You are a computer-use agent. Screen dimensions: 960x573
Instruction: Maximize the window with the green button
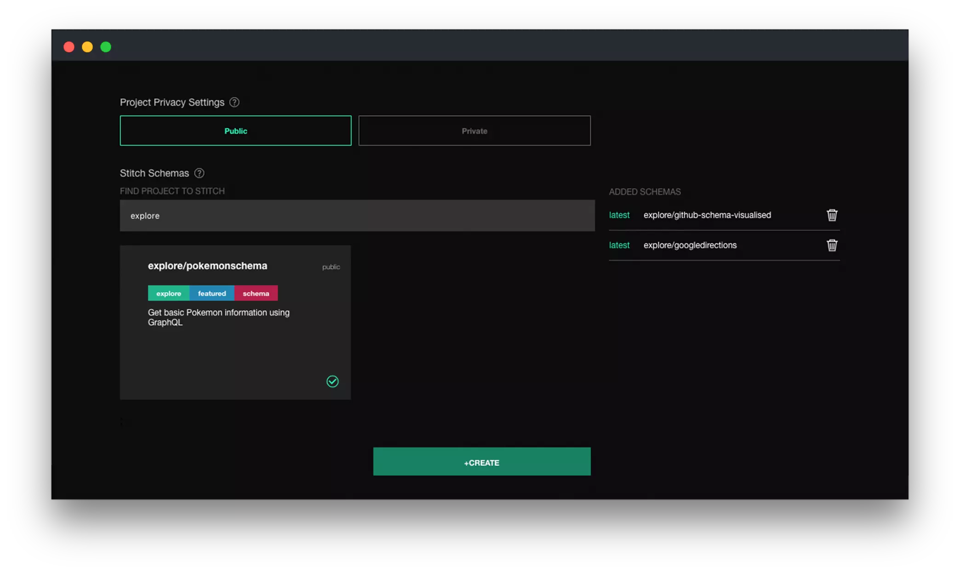[x=106, y=47]
